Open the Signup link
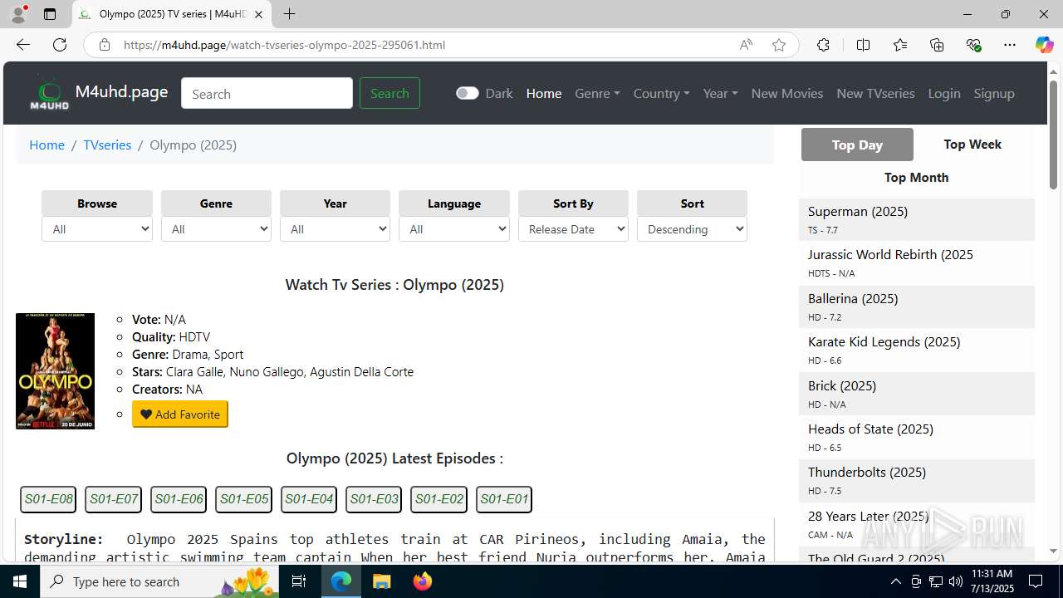1063x598 pixels. click(994, 93)
